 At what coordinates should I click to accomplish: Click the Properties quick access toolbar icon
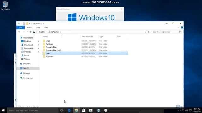pos(24,24)
